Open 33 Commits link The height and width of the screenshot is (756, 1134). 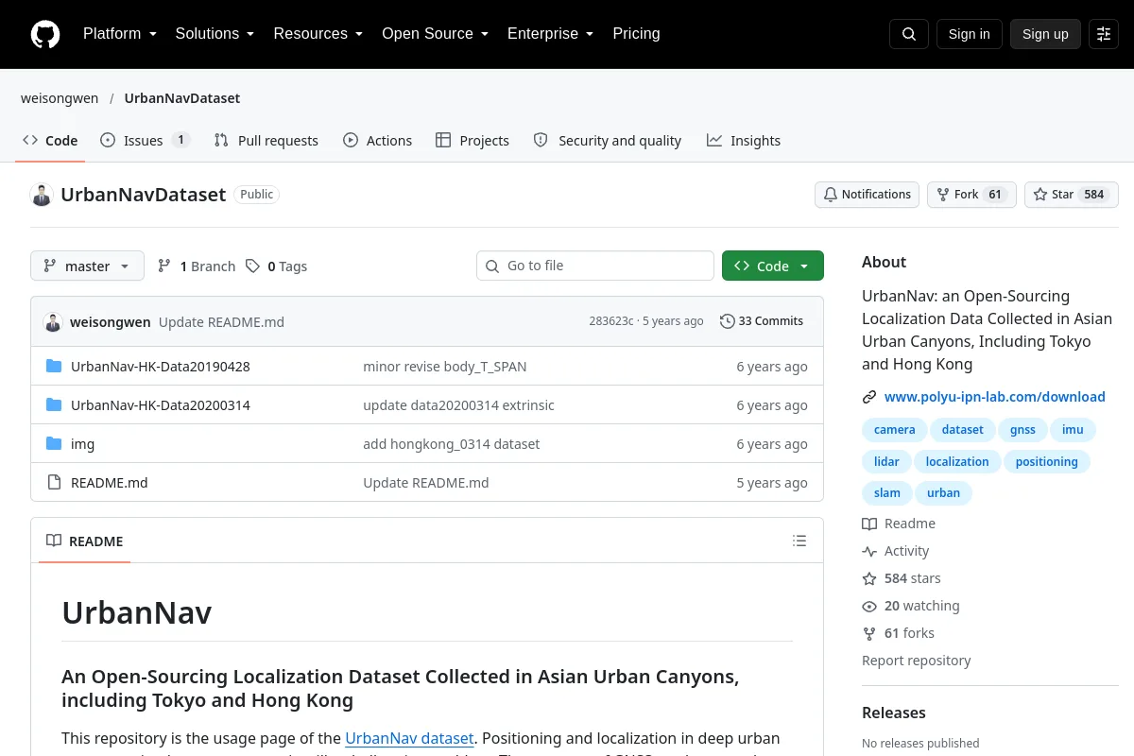[762, 321]
